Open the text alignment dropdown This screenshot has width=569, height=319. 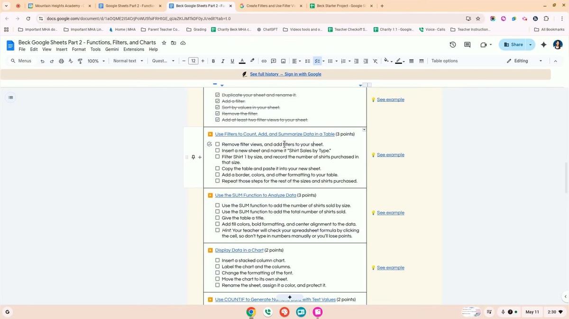[296, 61]
